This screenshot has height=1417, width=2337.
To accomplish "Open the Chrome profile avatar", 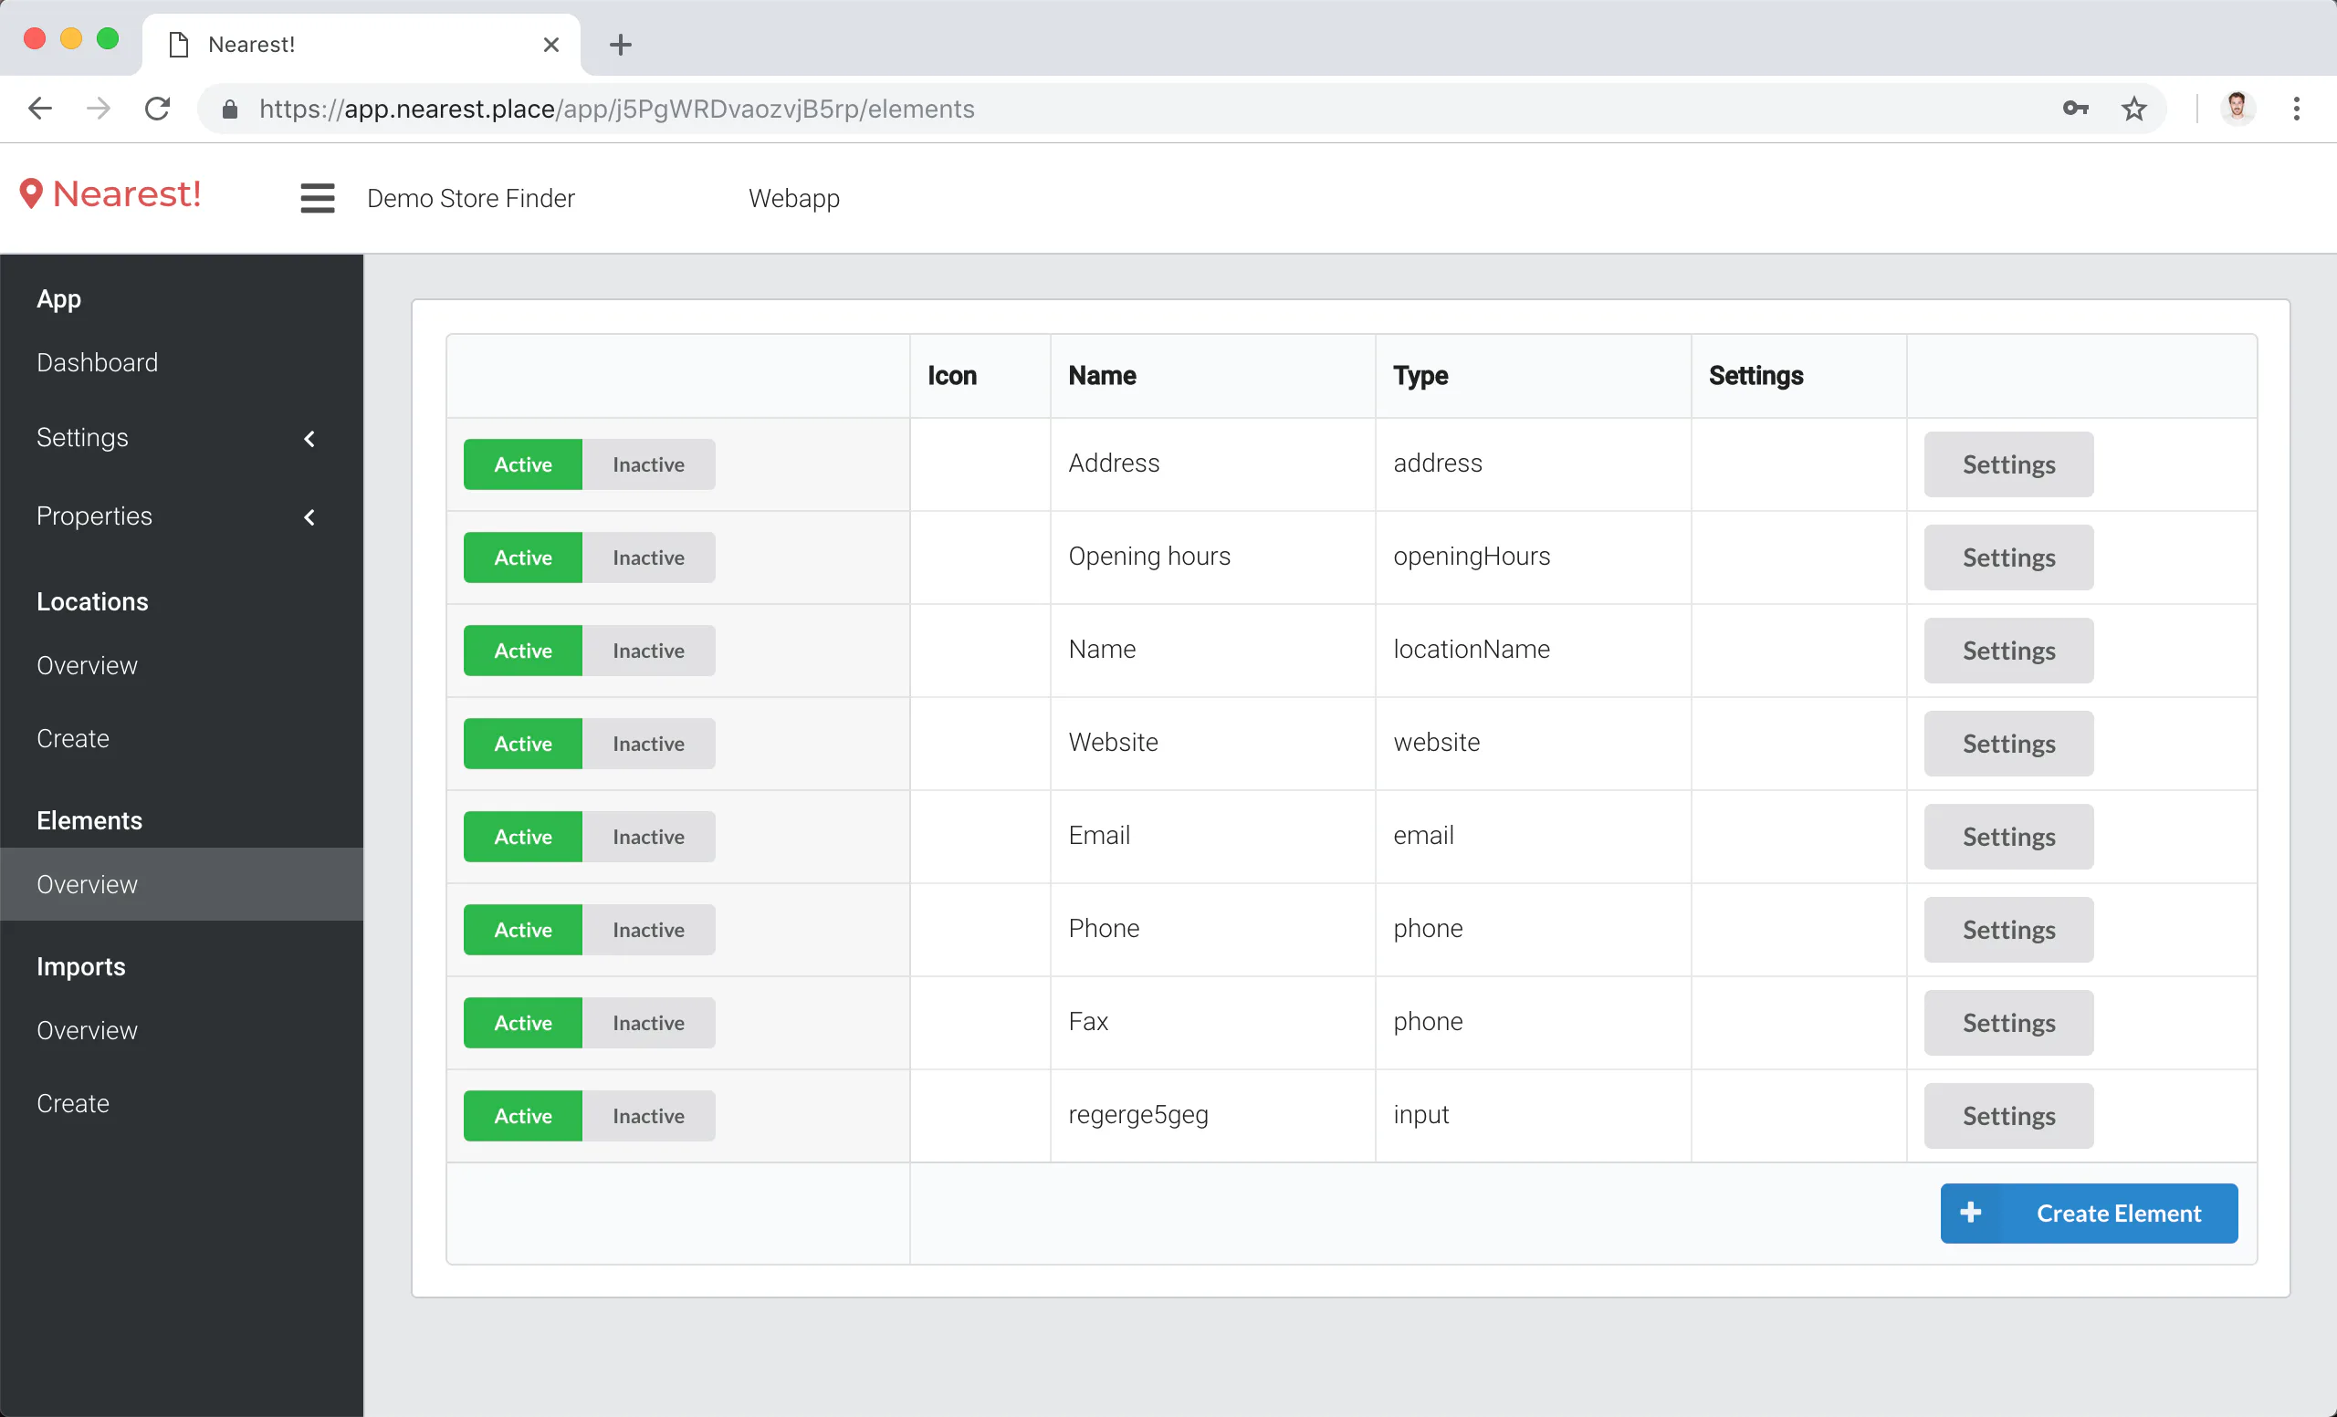I will coord(2237,108).
